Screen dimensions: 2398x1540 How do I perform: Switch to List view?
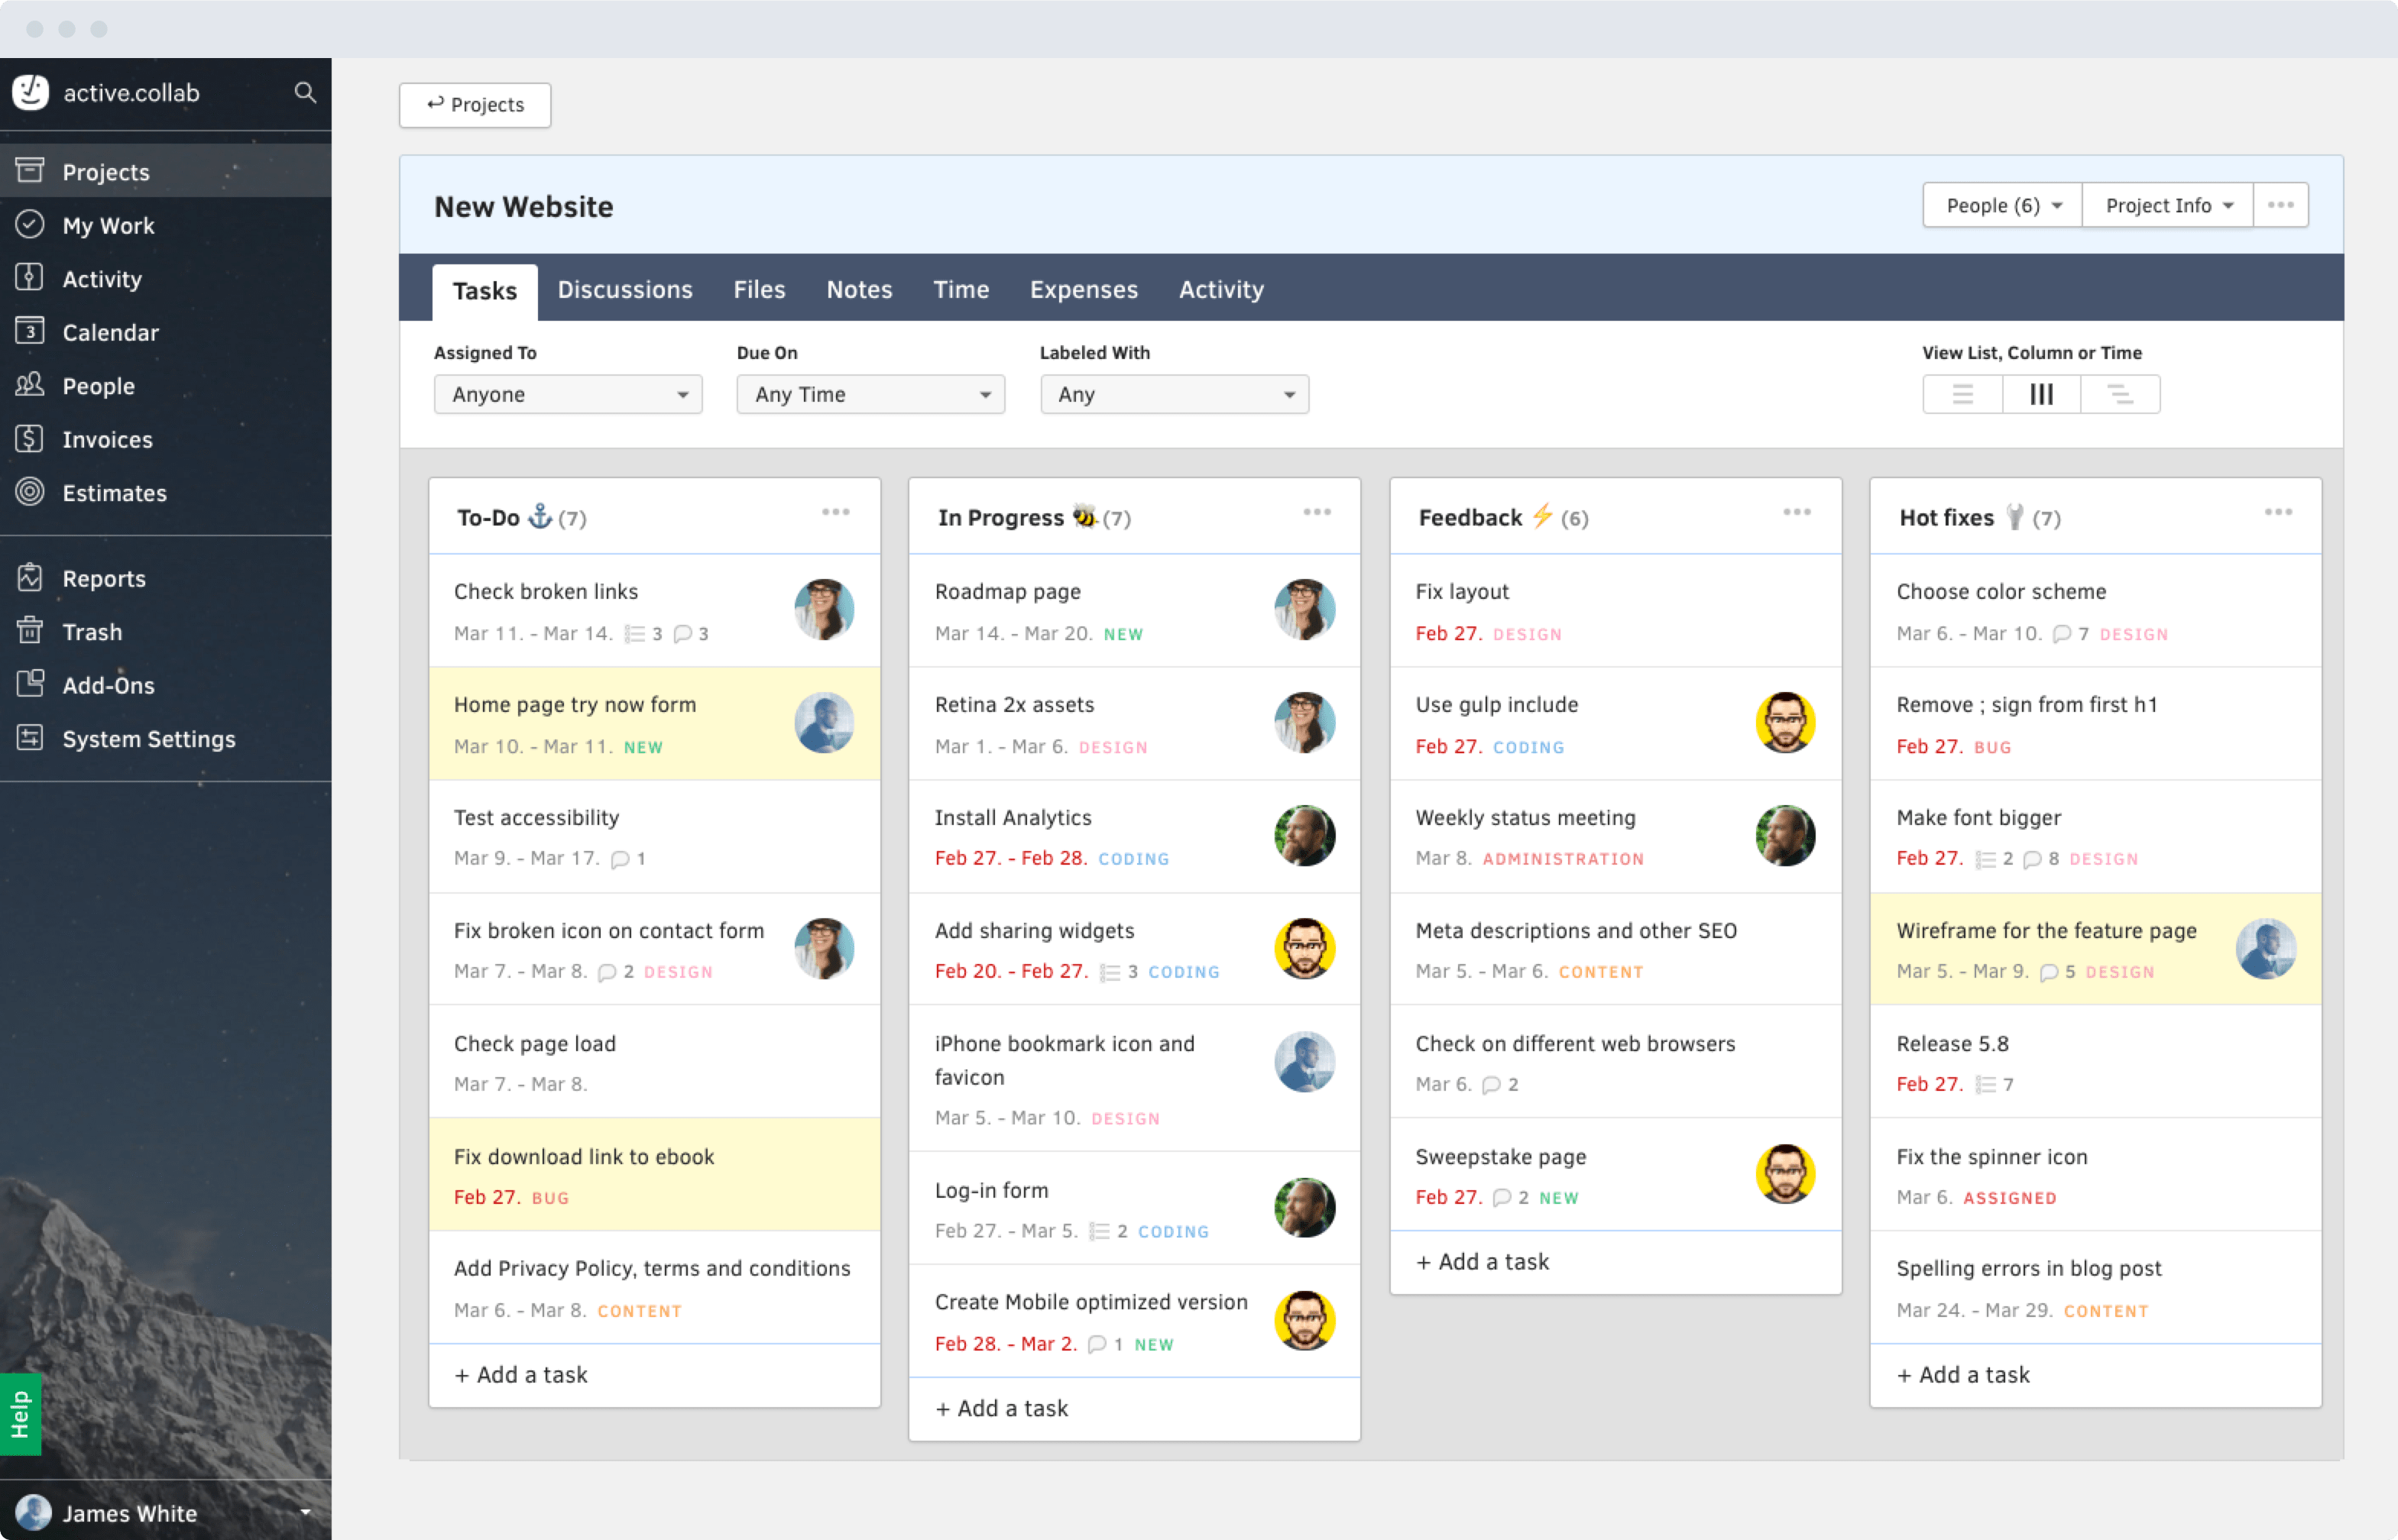coord(1962,394)
